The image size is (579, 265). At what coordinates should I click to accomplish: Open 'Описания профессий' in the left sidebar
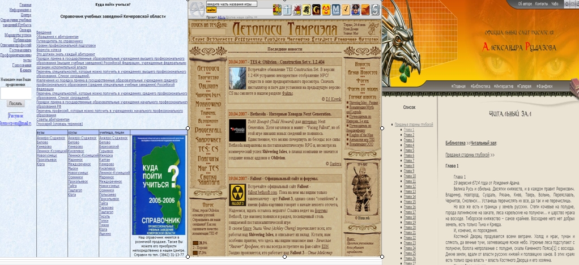tap(15, 45)
